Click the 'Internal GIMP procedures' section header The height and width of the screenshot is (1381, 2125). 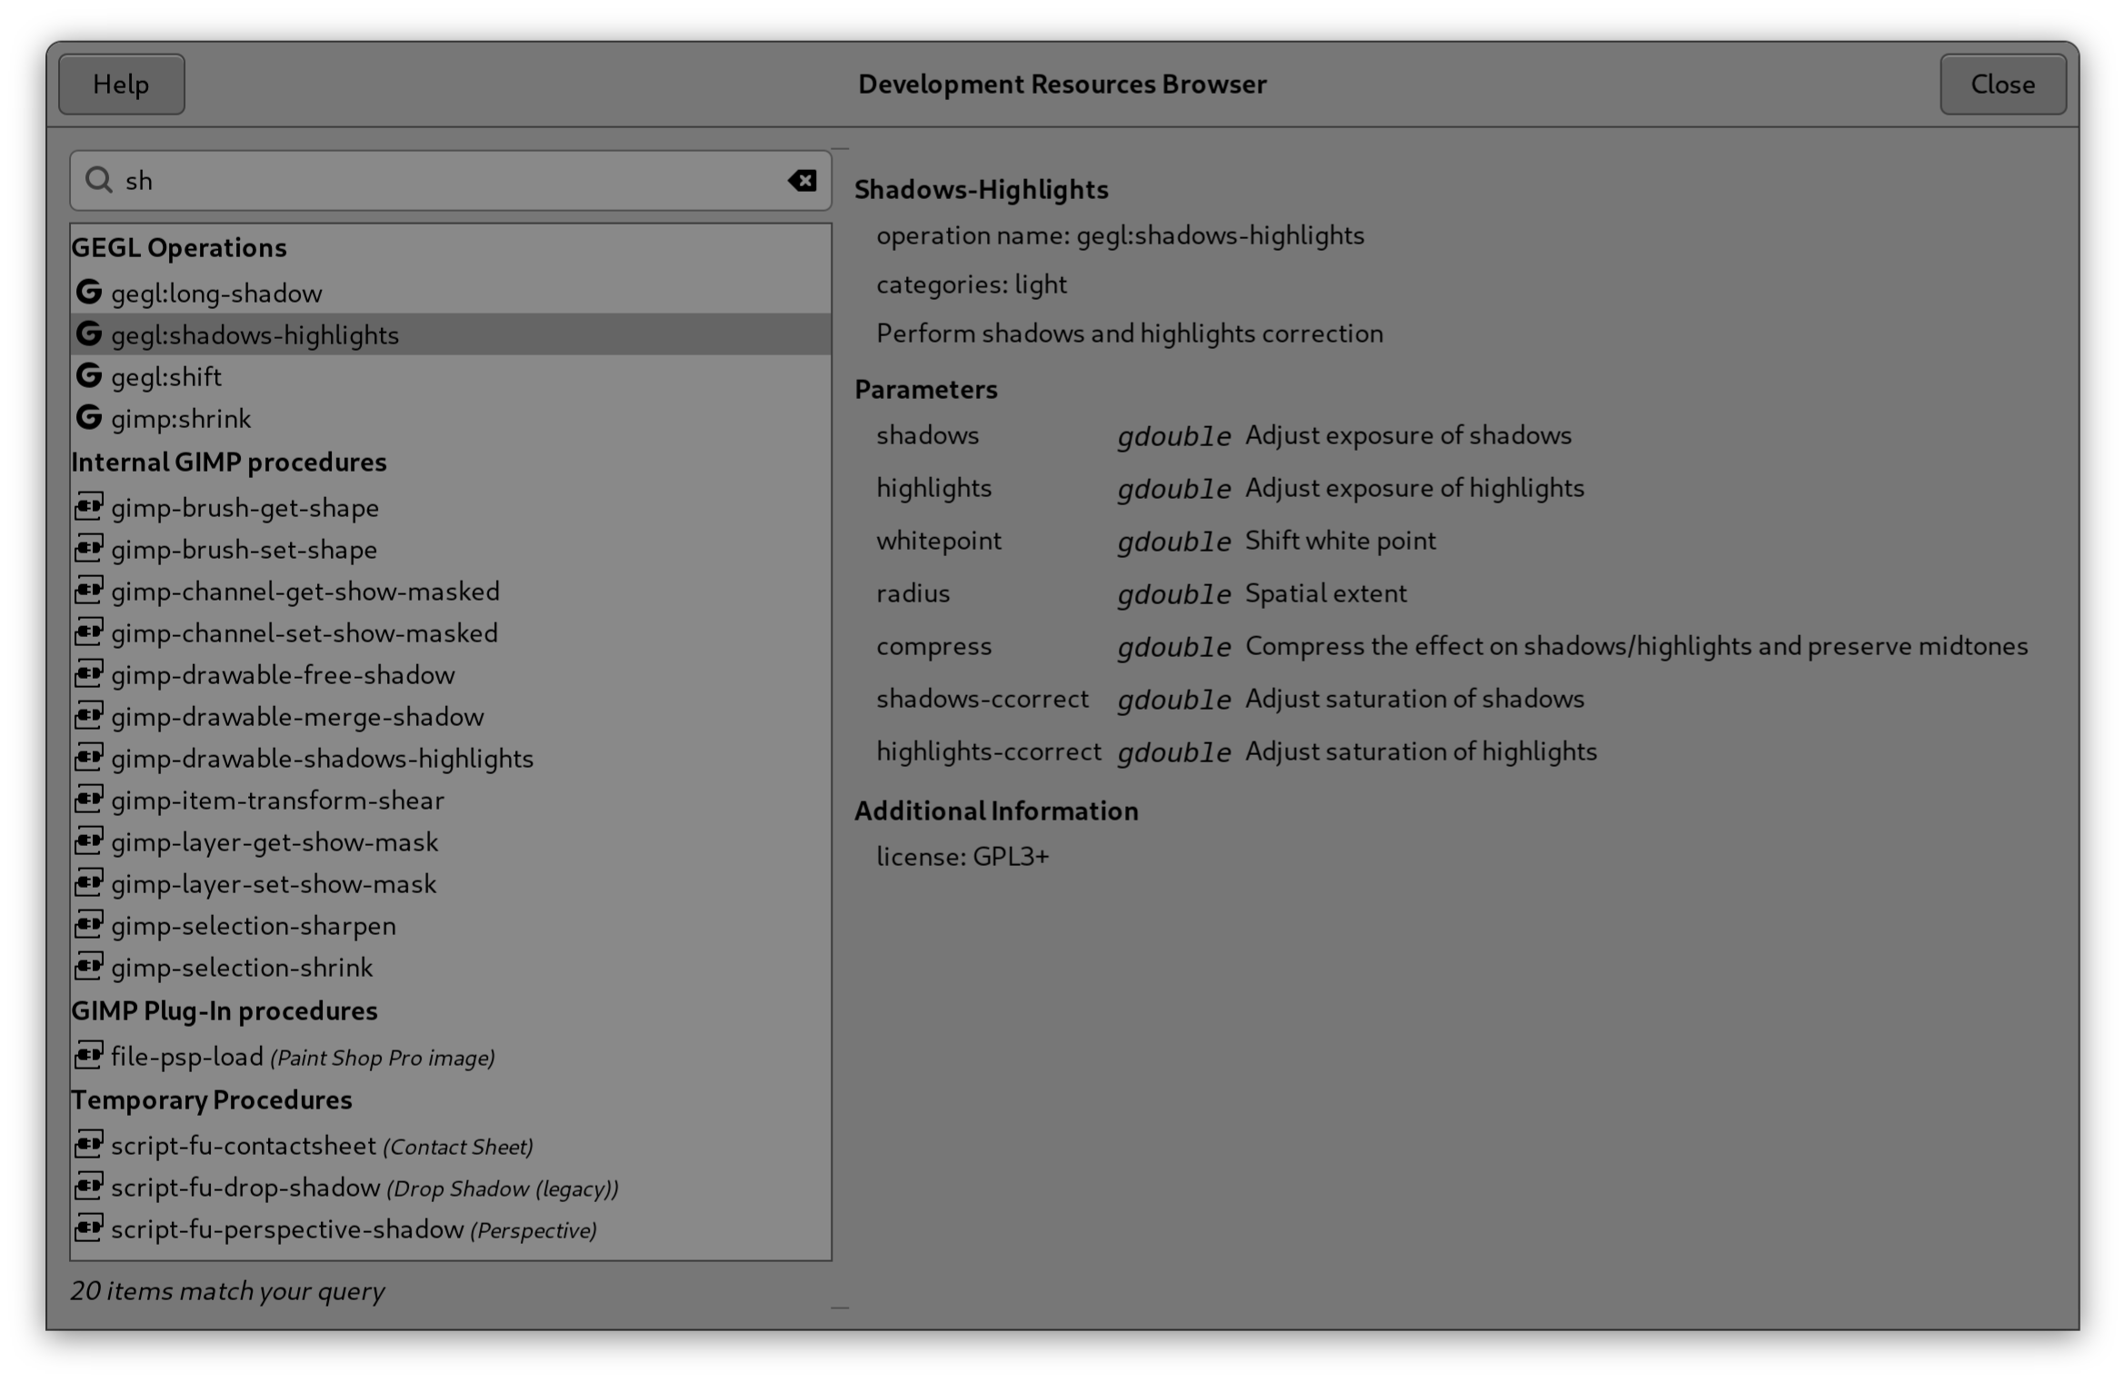229,462
